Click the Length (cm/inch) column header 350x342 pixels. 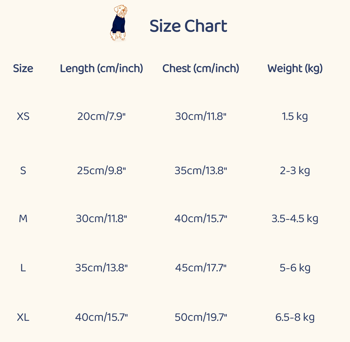point(101,68)
